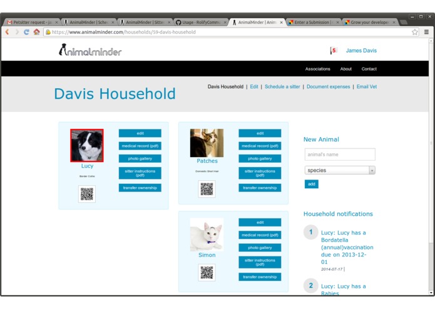Click Lucy's transfer ownership button
The width and height of the screenshot is (435, 309).
[x=140, y=188]
